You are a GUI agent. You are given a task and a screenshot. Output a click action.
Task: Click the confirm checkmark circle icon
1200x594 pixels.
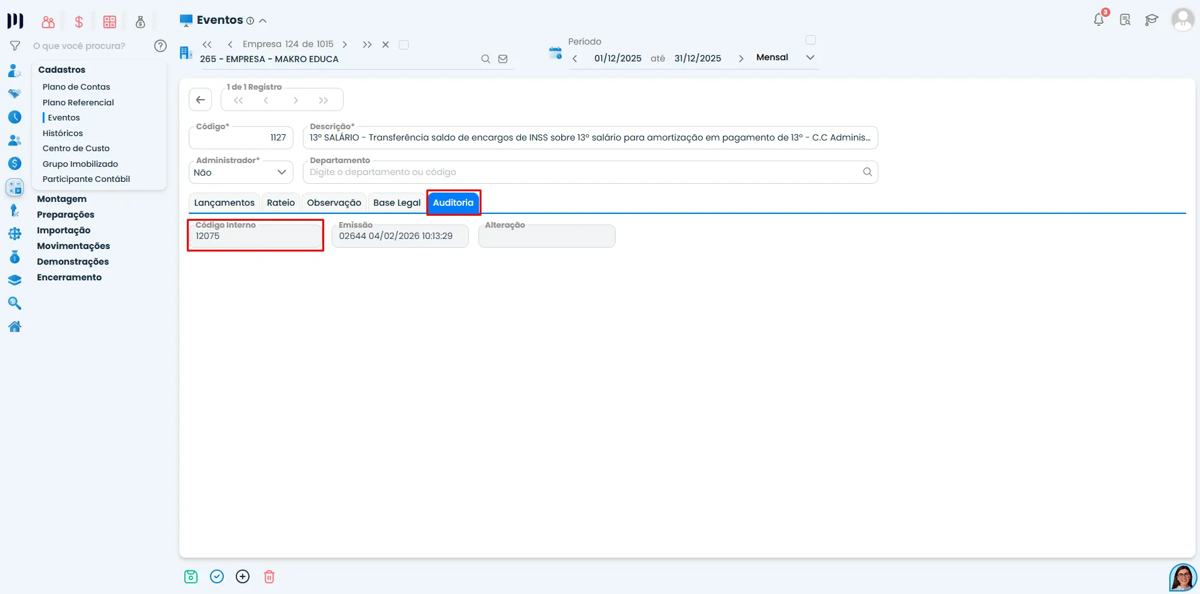[217, 576]
